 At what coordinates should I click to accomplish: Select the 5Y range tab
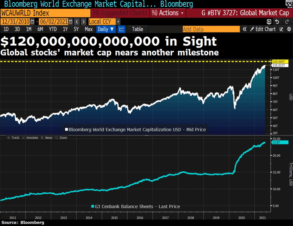(x=76, y=29)
